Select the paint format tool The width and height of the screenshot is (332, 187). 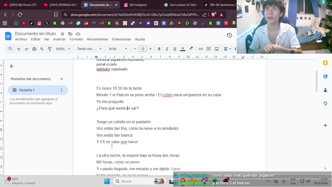click(x=50, y=49)
